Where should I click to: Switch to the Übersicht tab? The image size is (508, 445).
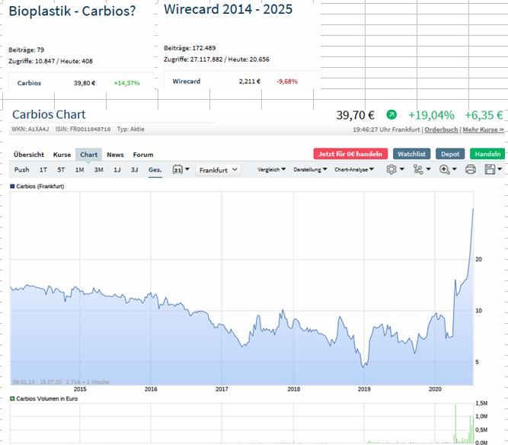click(29, 155)
